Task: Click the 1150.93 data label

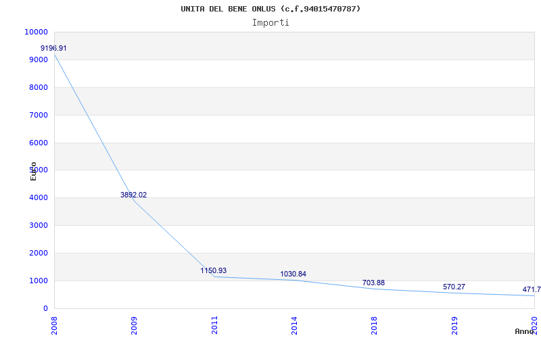Action: point(214,271)
